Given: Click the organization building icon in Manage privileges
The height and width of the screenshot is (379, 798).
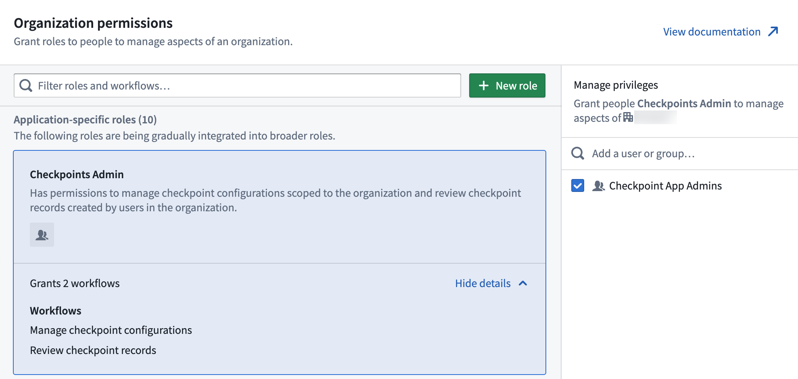Looking at the screenshot, I should coord(628,117).
